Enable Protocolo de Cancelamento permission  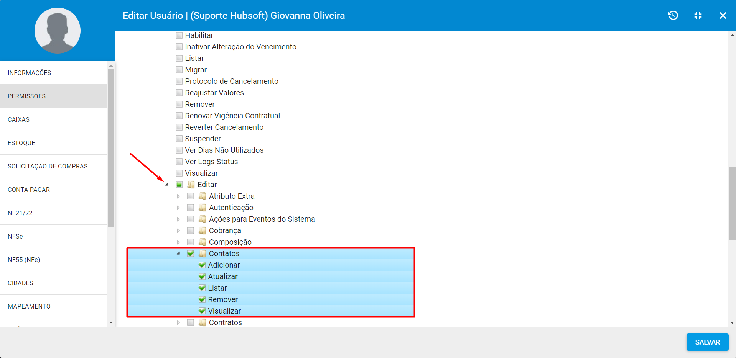point(179,81)
